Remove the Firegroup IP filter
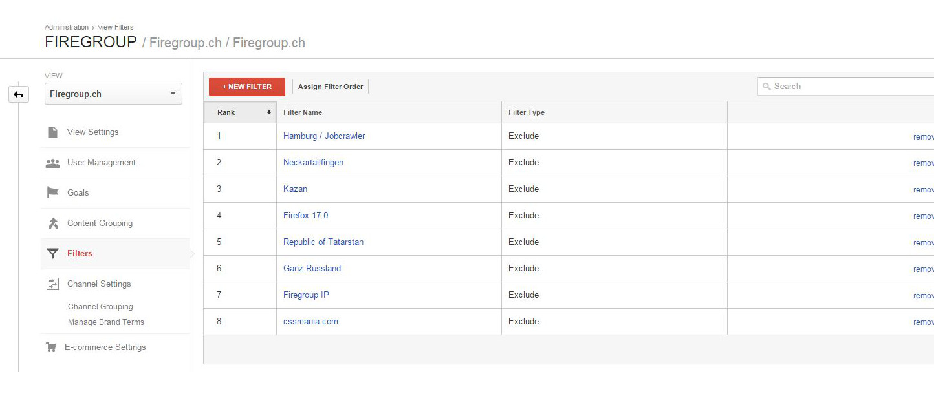Image resolution: width=934 pixels, height=394 pixels. pyautogui.click(x=924, y=296)
